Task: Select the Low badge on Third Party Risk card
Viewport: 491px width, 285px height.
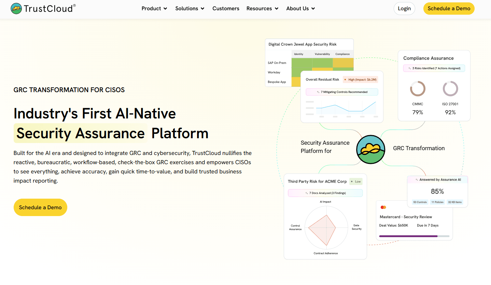Action: [356, 181]
